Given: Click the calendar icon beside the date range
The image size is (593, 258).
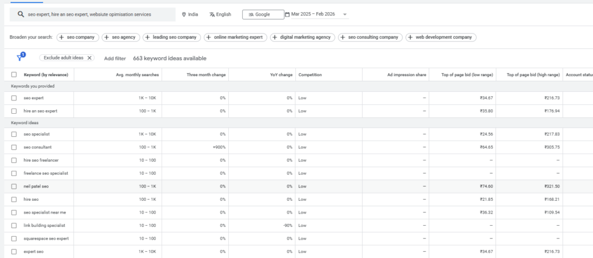Looking at the screenshot, I should pyautogui.click(x=287, y=14).
